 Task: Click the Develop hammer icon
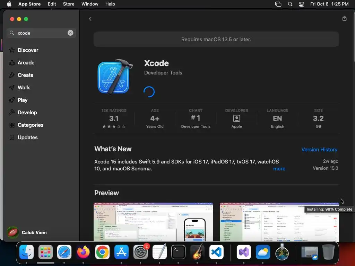coord(12,112)
